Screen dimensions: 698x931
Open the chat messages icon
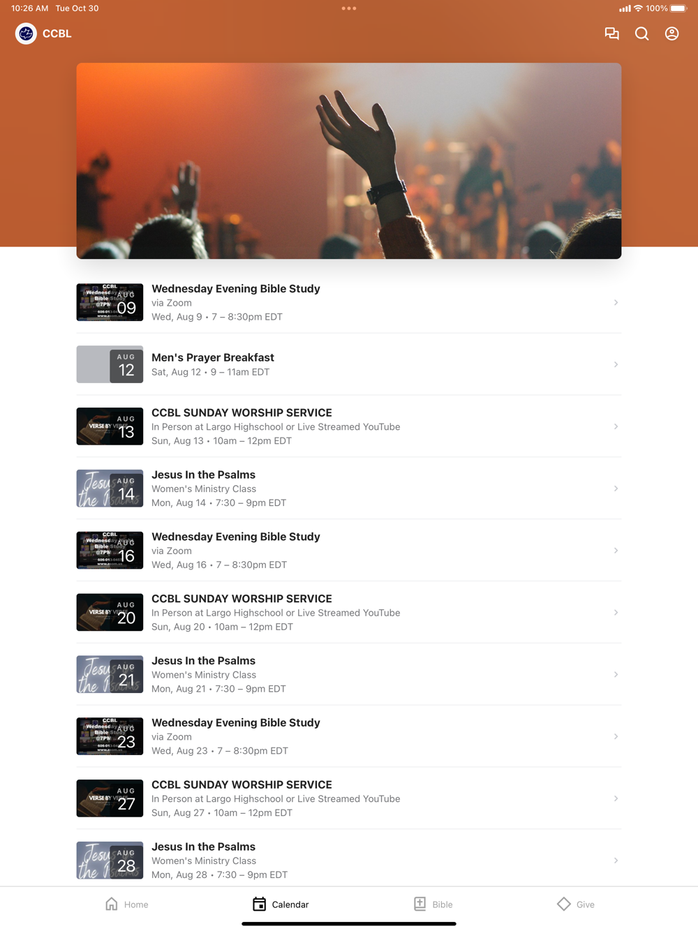[x=611, y=33]
